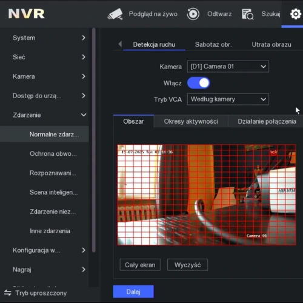The height and width of the screenshot is (303, 303).
Task: Click Szukaj menu label
Action: coord(271,14)
